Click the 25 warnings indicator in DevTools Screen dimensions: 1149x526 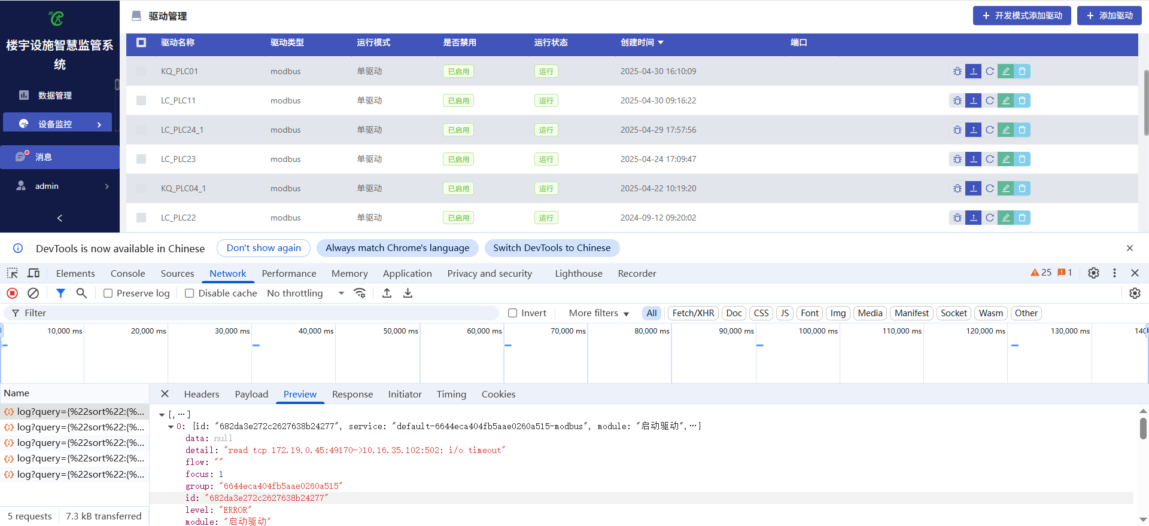point(1041,273)
